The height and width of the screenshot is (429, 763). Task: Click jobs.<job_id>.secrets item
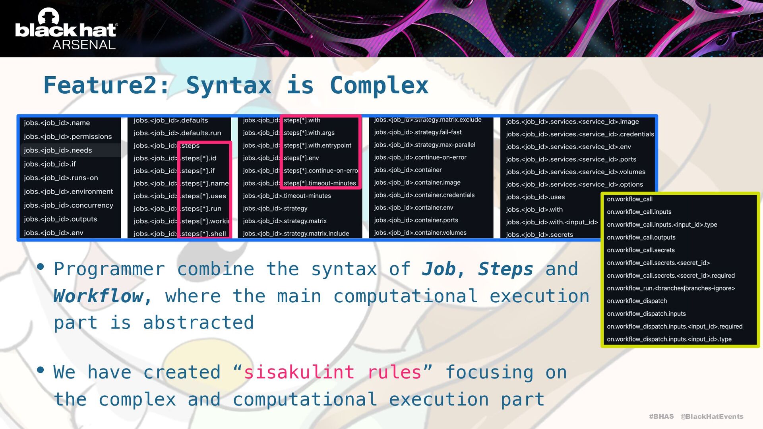(x=539, y=234)
